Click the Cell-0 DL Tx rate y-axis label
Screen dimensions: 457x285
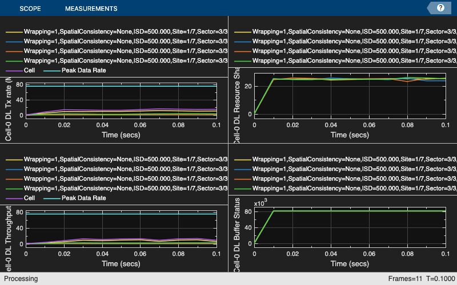point(8,109)
